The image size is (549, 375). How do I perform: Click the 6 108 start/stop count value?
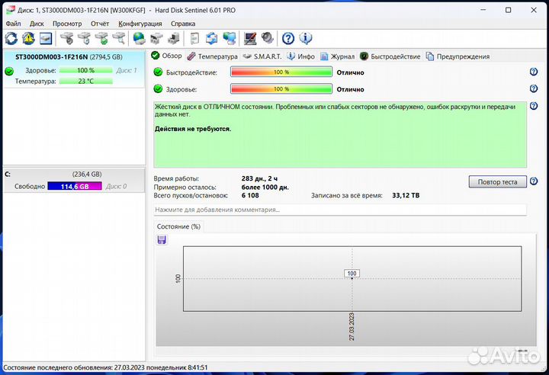pyautogui.click(x=250, y=195)
